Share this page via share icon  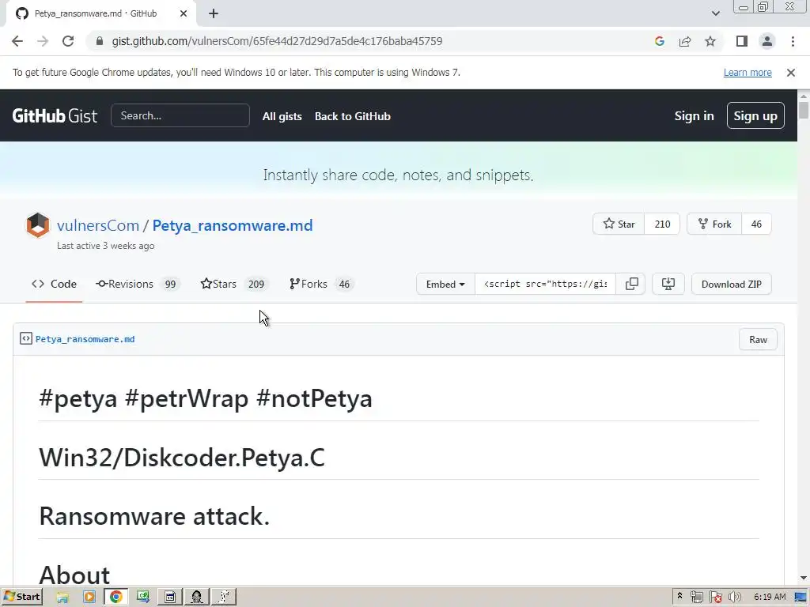click(x=685, y=41)
